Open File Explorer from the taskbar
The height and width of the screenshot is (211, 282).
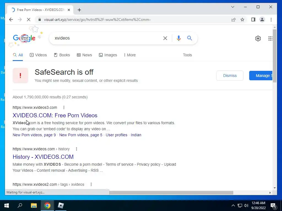(34, 206)
